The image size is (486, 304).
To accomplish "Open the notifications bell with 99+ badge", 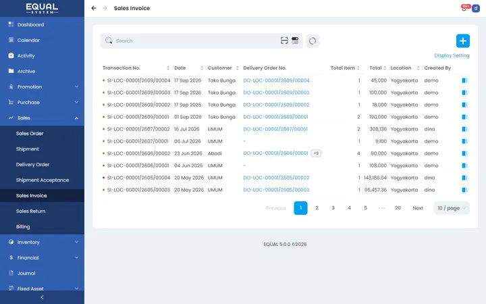I will pyautogui.click(x=464, y=7).
